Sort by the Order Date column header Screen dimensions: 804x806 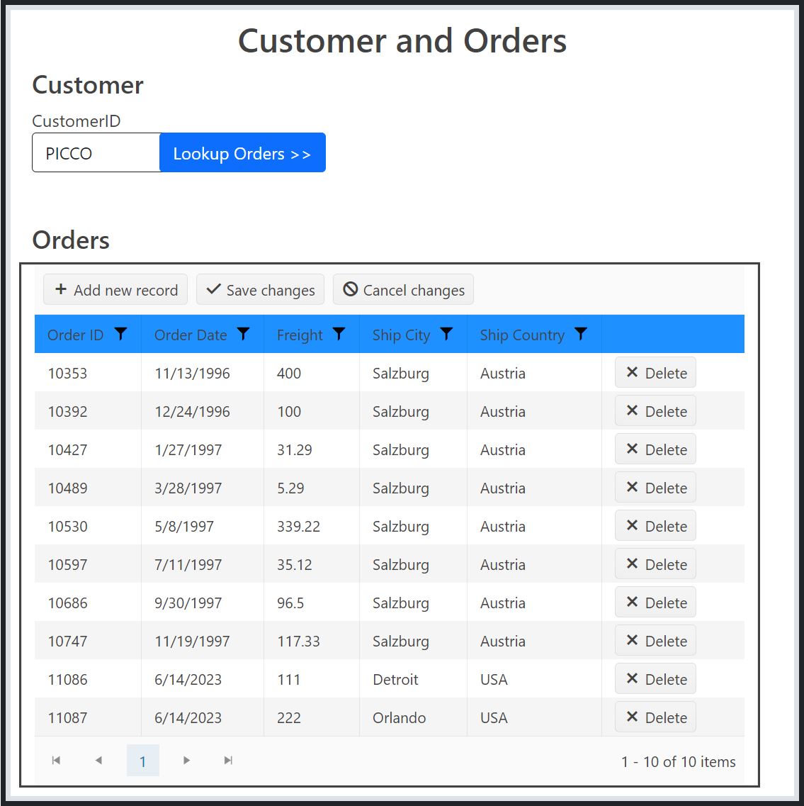click(x=191, y=335)
